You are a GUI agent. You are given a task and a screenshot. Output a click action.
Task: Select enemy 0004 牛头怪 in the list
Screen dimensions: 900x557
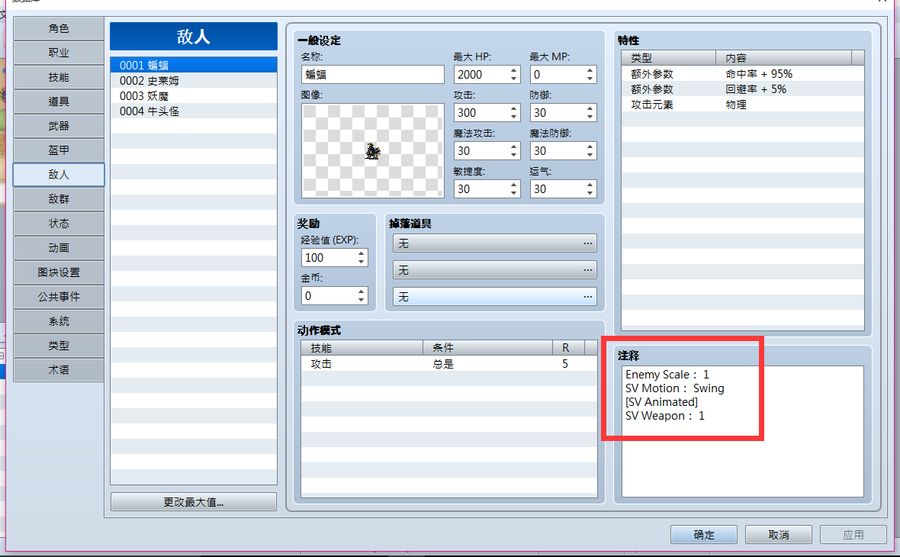coord(194,111)
